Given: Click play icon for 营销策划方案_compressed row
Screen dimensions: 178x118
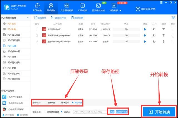Looking at the screenshot, I should (145, 35).
